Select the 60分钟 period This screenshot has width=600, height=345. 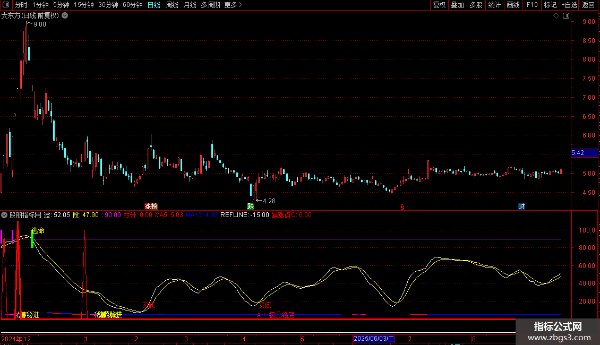133,5
